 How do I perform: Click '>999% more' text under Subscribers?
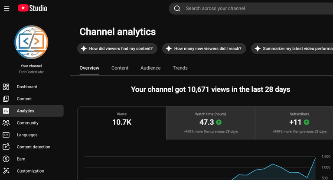(300, 132)
